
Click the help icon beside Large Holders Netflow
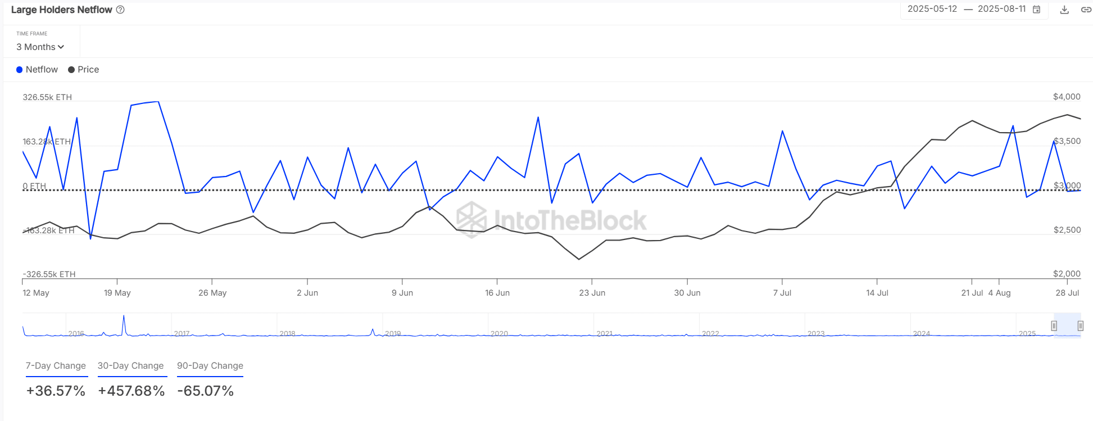120,10
